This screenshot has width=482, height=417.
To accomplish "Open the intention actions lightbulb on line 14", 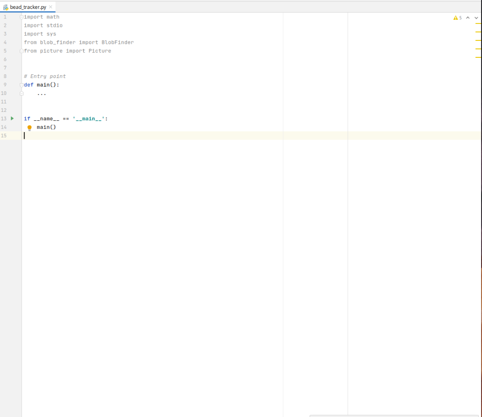I will coord(29,127).
